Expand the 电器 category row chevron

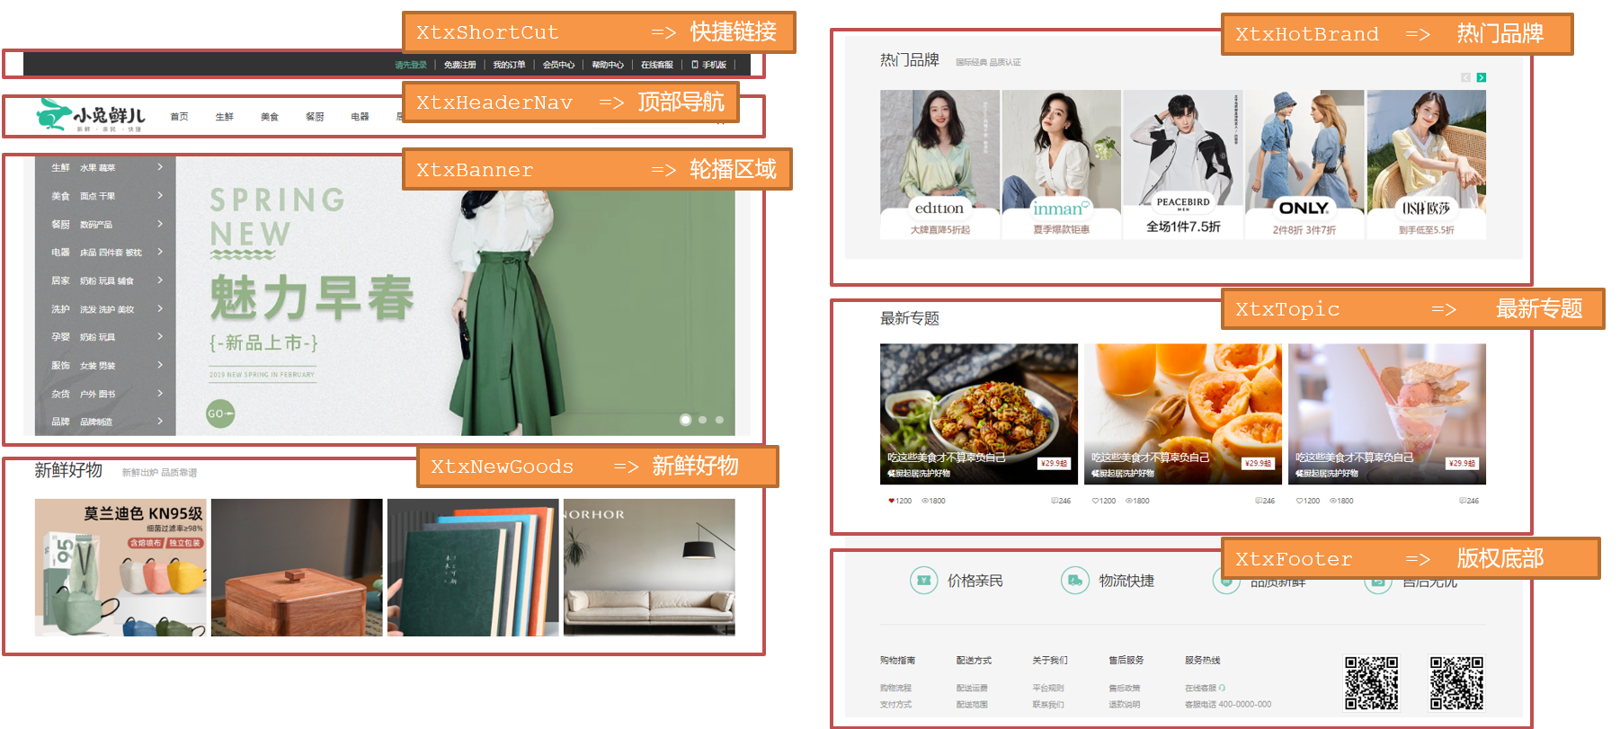tap(160, 252)
